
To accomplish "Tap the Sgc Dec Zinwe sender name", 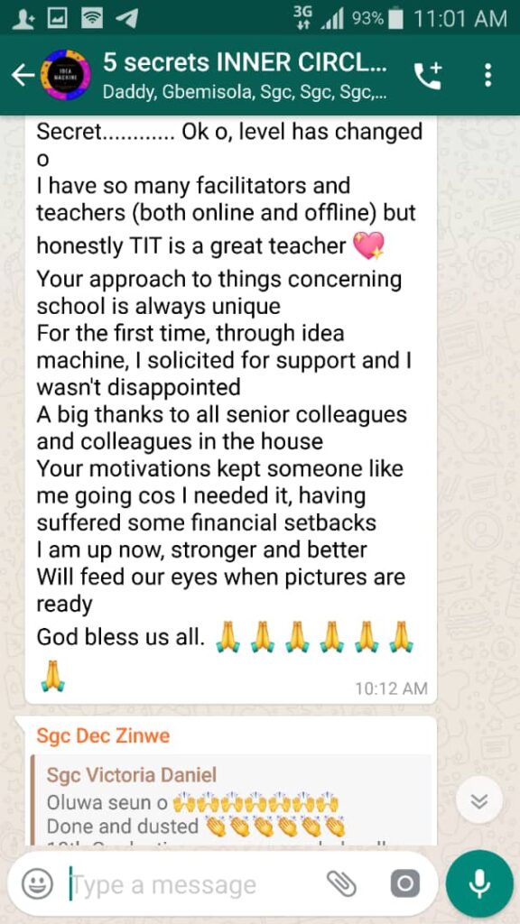I will [x=103, y=735].
